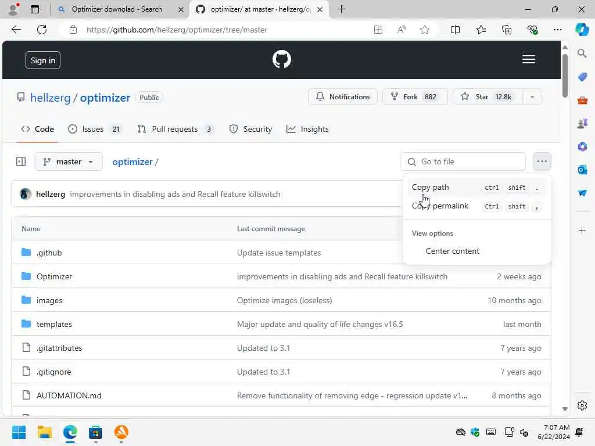Open the .github folder
Screen dimensions: 595x446
pos(49,253)
